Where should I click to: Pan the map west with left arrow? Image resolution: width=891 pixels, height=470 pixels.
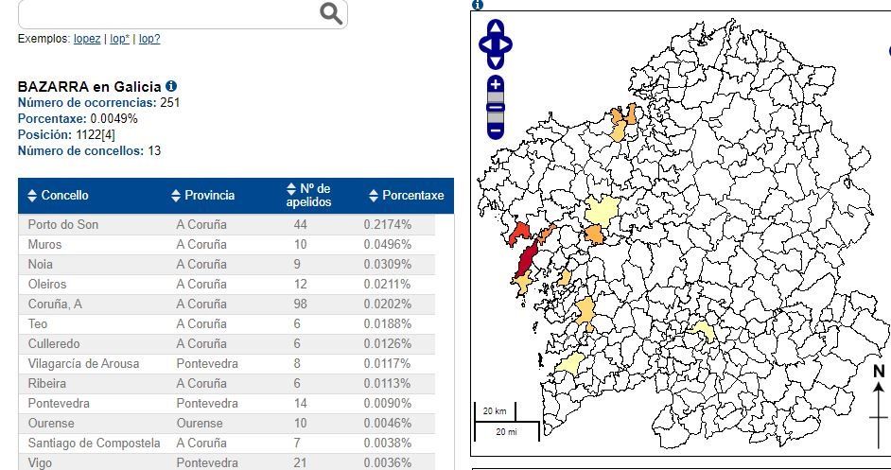[x=486, y=44]
